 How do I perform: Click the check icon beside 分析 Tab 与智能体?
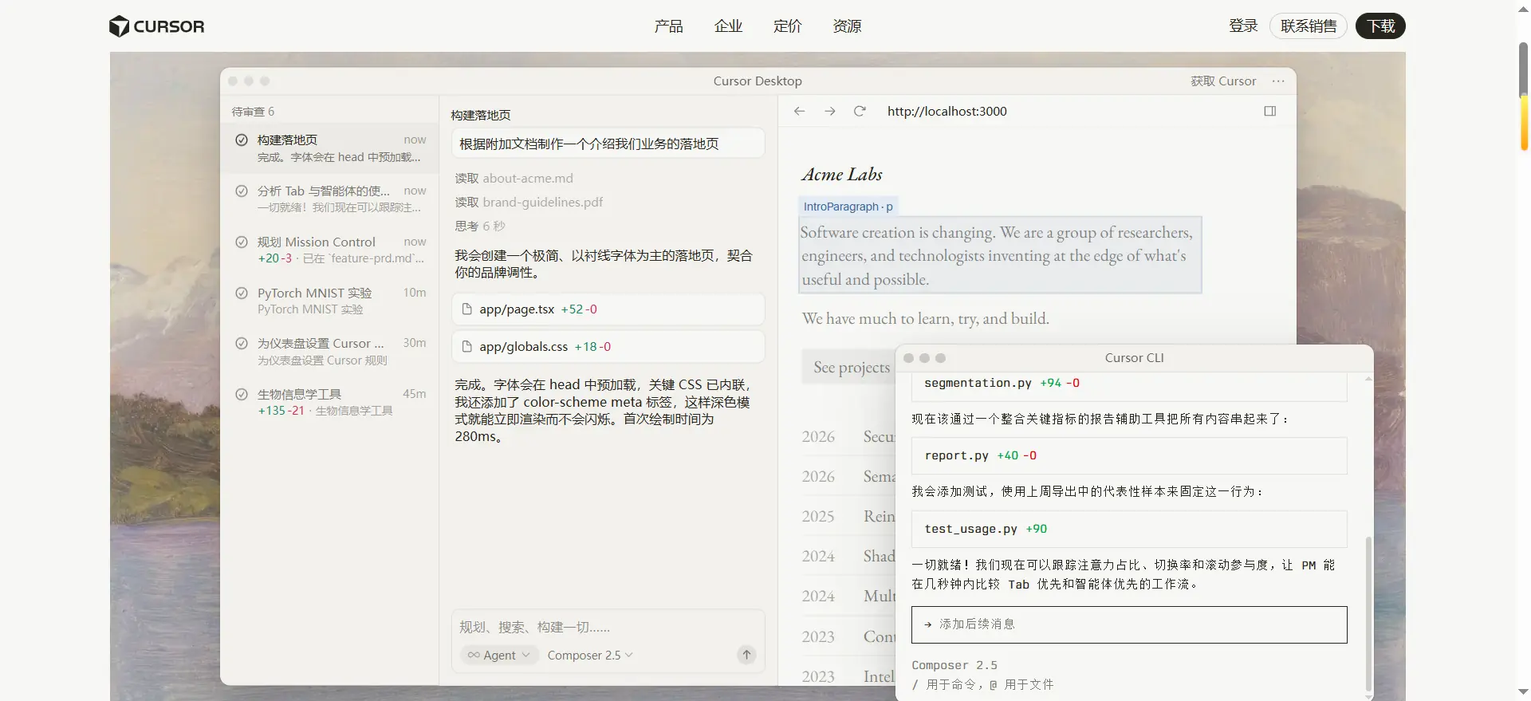click(241, 191)
